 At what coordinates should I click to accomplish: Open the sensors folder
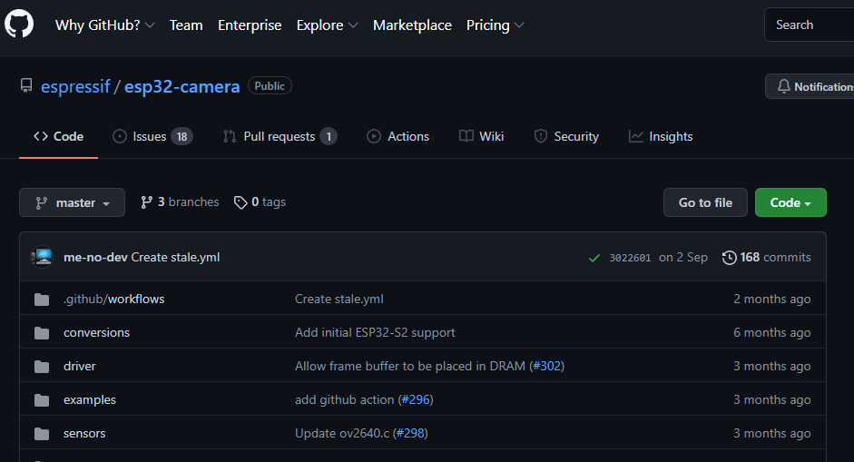coord(84,434)
